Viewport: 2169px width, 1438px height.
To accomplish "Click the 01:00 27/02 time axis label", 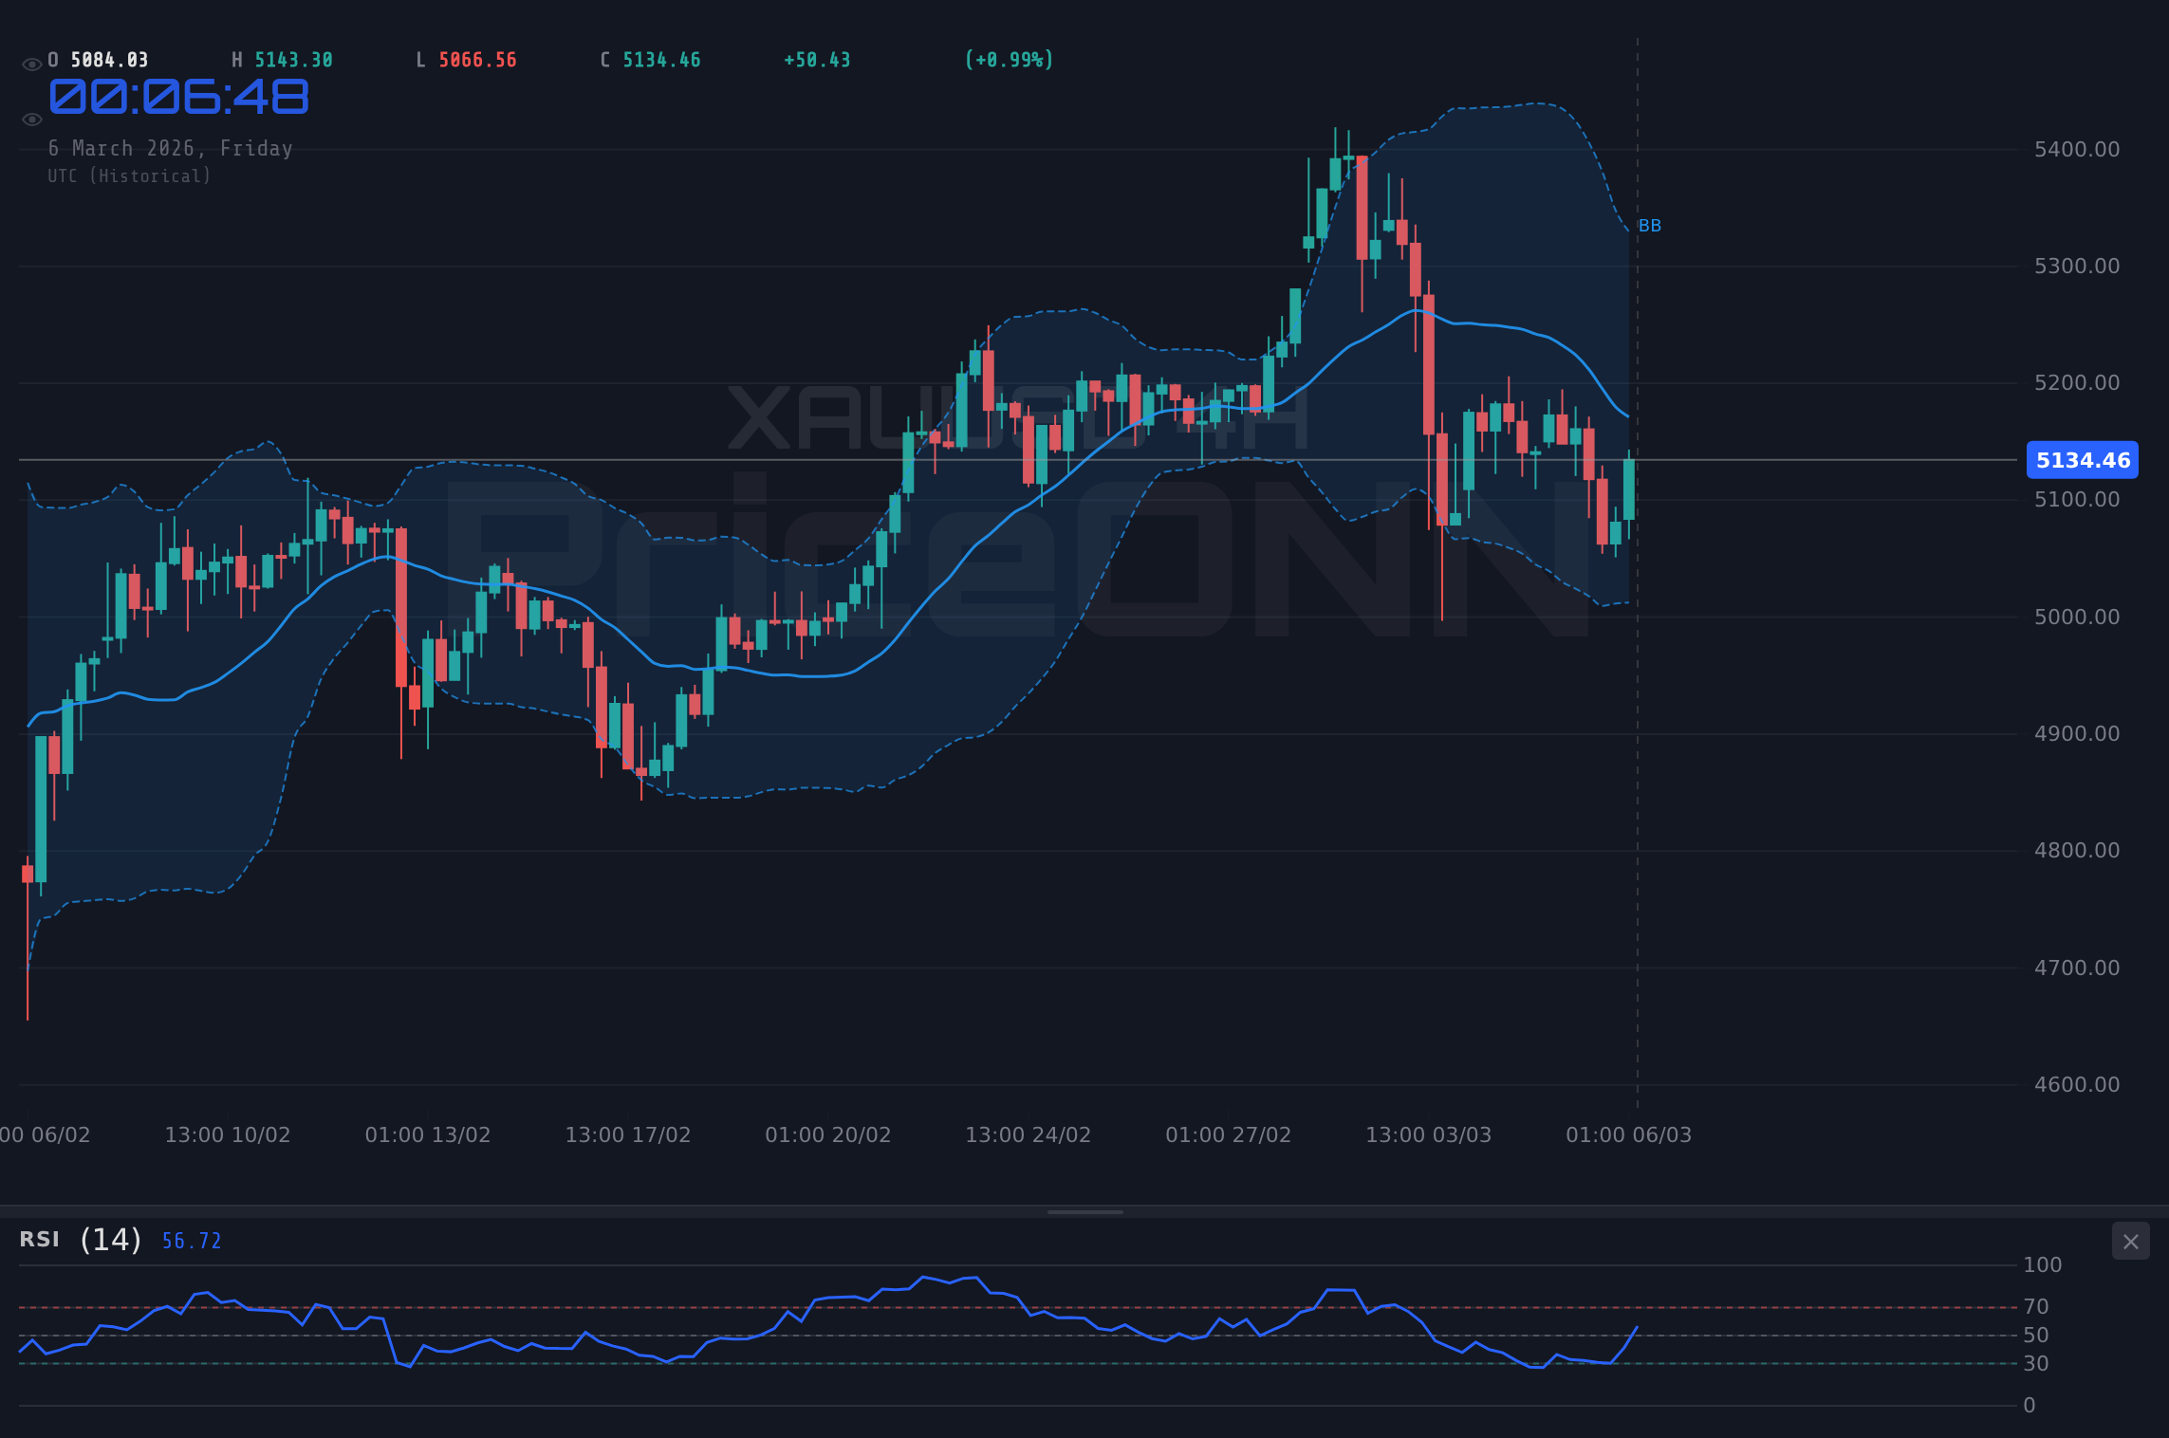I will (x=1229, y=1134).
